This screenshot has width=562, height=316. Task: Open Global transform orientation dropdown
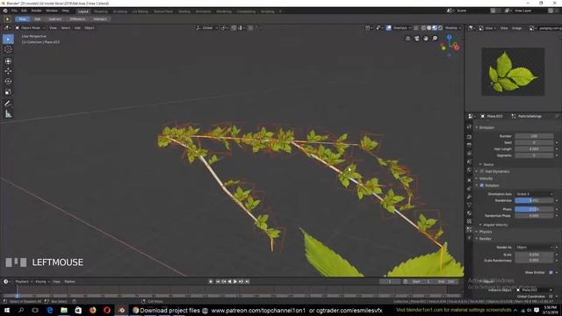tap(207, 28)
